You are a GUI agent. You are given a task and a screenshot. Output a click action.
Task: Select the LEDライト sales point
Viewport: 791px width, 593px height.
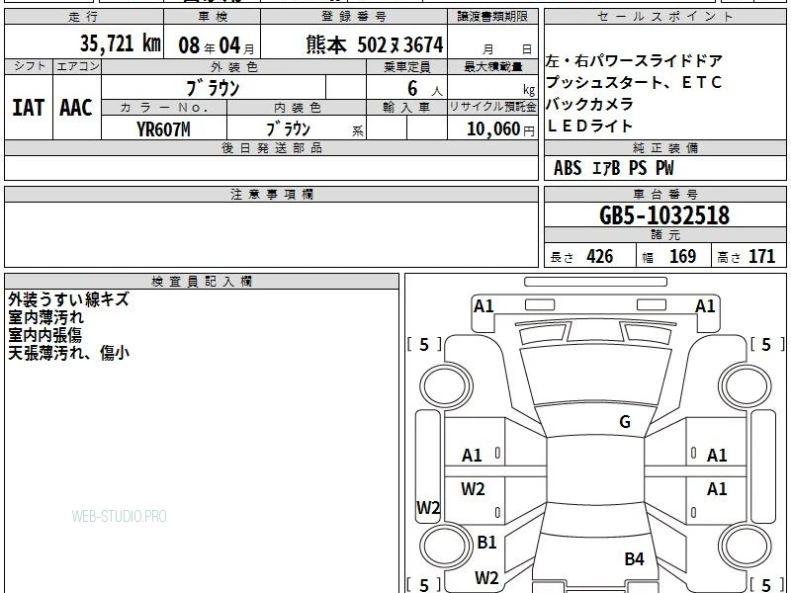pos(589,127)
